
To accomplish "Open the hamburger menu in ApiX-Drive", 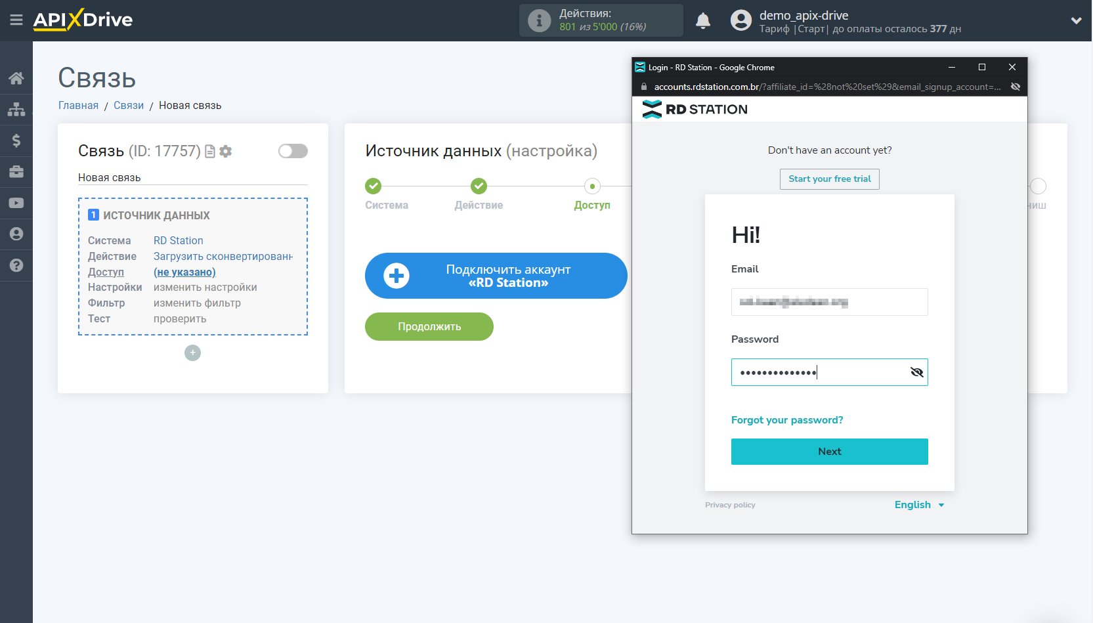I will coord(16,20).
